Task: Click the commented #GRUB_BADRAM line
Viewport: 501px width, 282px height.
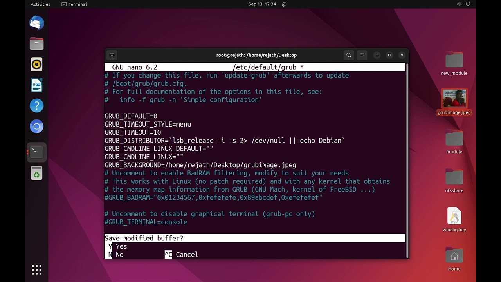Action: (x=213, y=198)
